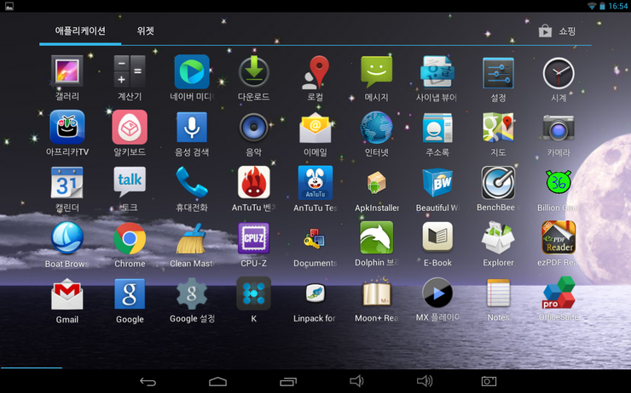This screenshot has height=393, width=631.
Task: Open the Explorer file manager
Action: coord(498,237)
